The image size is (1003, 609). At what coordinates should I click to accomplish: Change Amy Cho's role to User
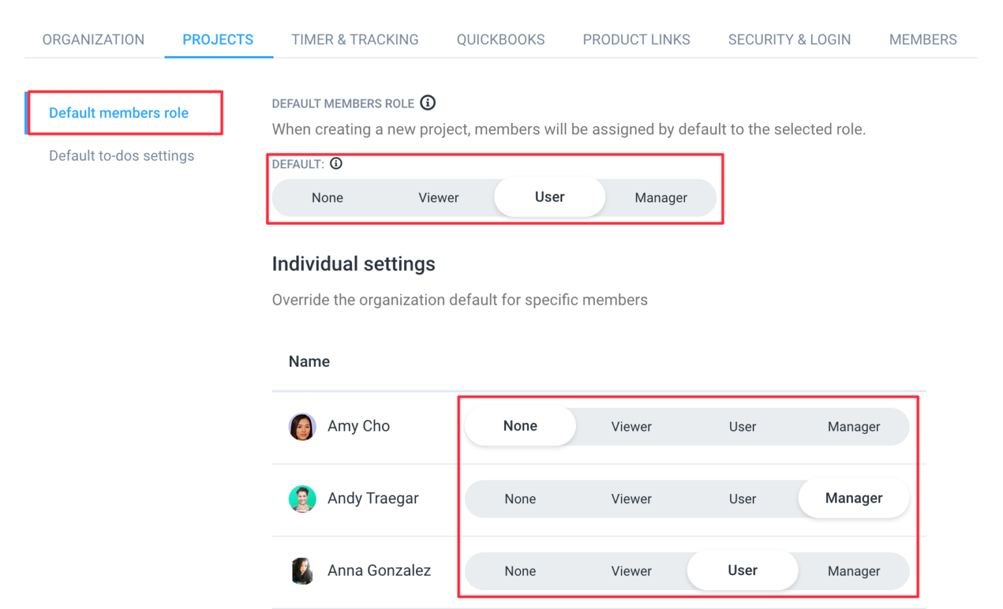[742, 426]
